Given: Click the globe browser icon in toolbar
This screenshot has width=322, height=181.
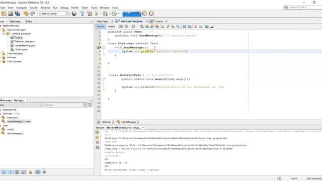Looking at the screenshot, I should point(74,14).
